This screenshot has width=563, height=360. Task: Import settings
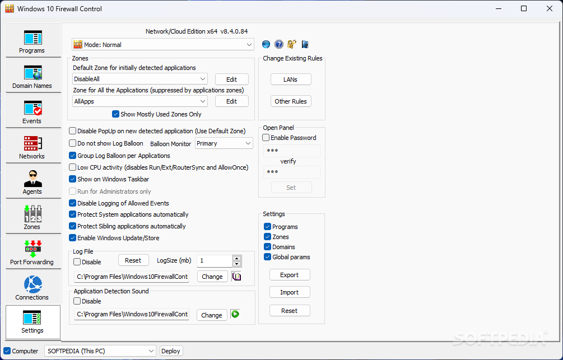[x=290, y=292]
